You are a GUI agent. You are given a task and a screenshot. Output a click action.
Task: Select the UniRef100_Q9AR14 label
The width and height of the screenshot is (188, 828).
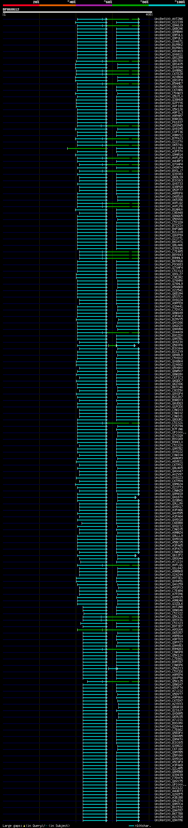point(169,154)
